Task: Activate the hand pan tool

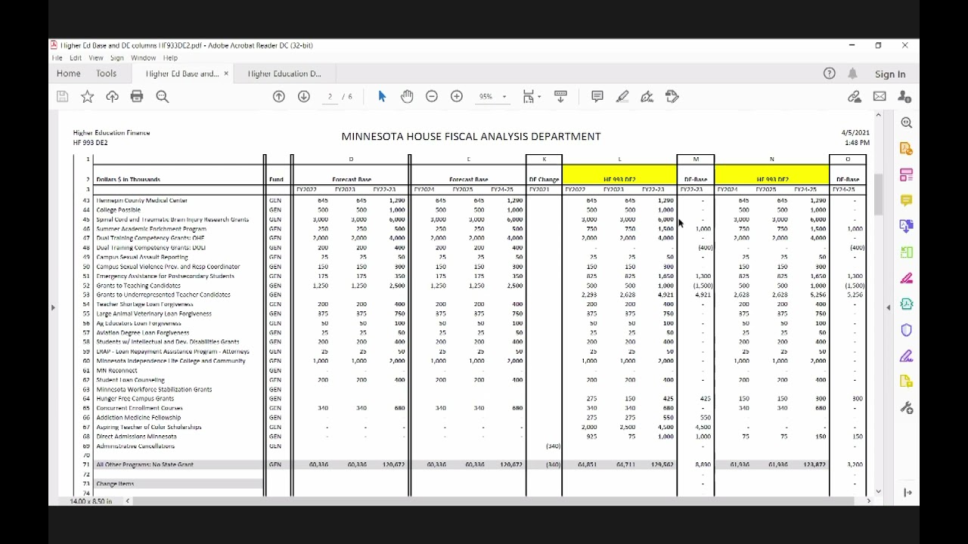Action: pyautogui.click(x=407, y=97)
